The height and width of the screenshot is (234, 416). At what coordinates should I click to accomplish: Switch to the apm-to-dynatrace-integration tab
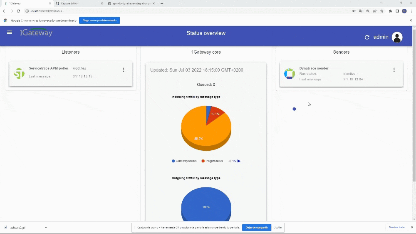click(x=131, y=3)
